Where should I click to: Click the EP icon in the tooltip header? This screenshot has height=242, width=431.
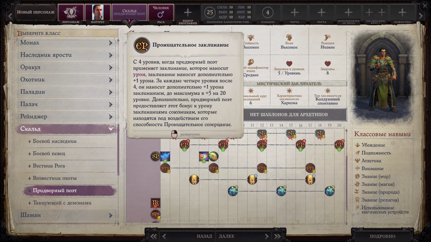point(142,45)
